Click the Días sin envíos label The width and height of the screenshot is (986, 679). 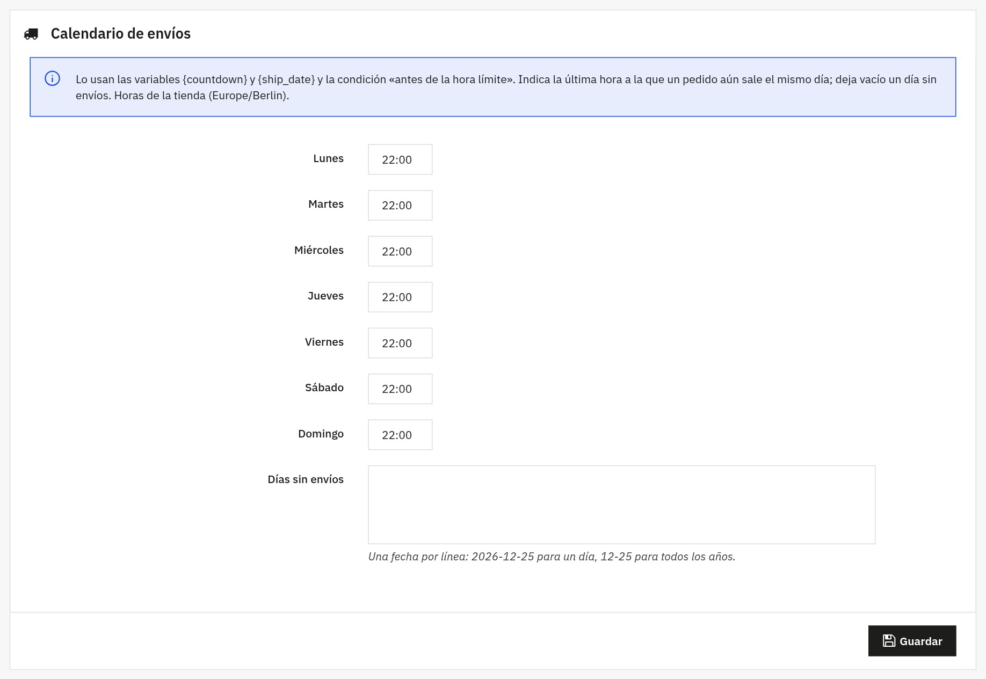click(x=306, y=479)
